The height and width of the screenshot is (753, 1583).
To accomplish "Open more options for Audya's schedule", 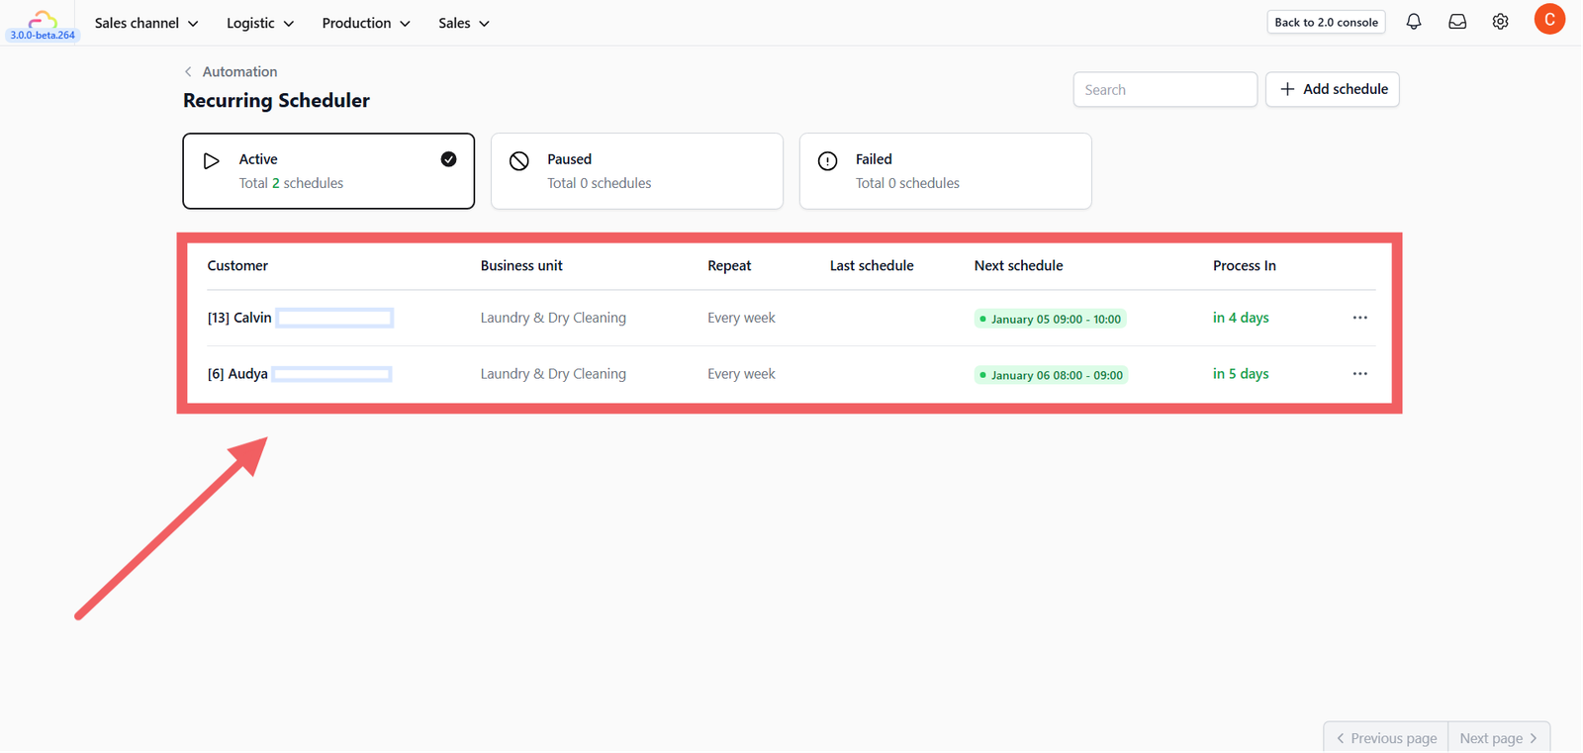I will coord(1360,374).
